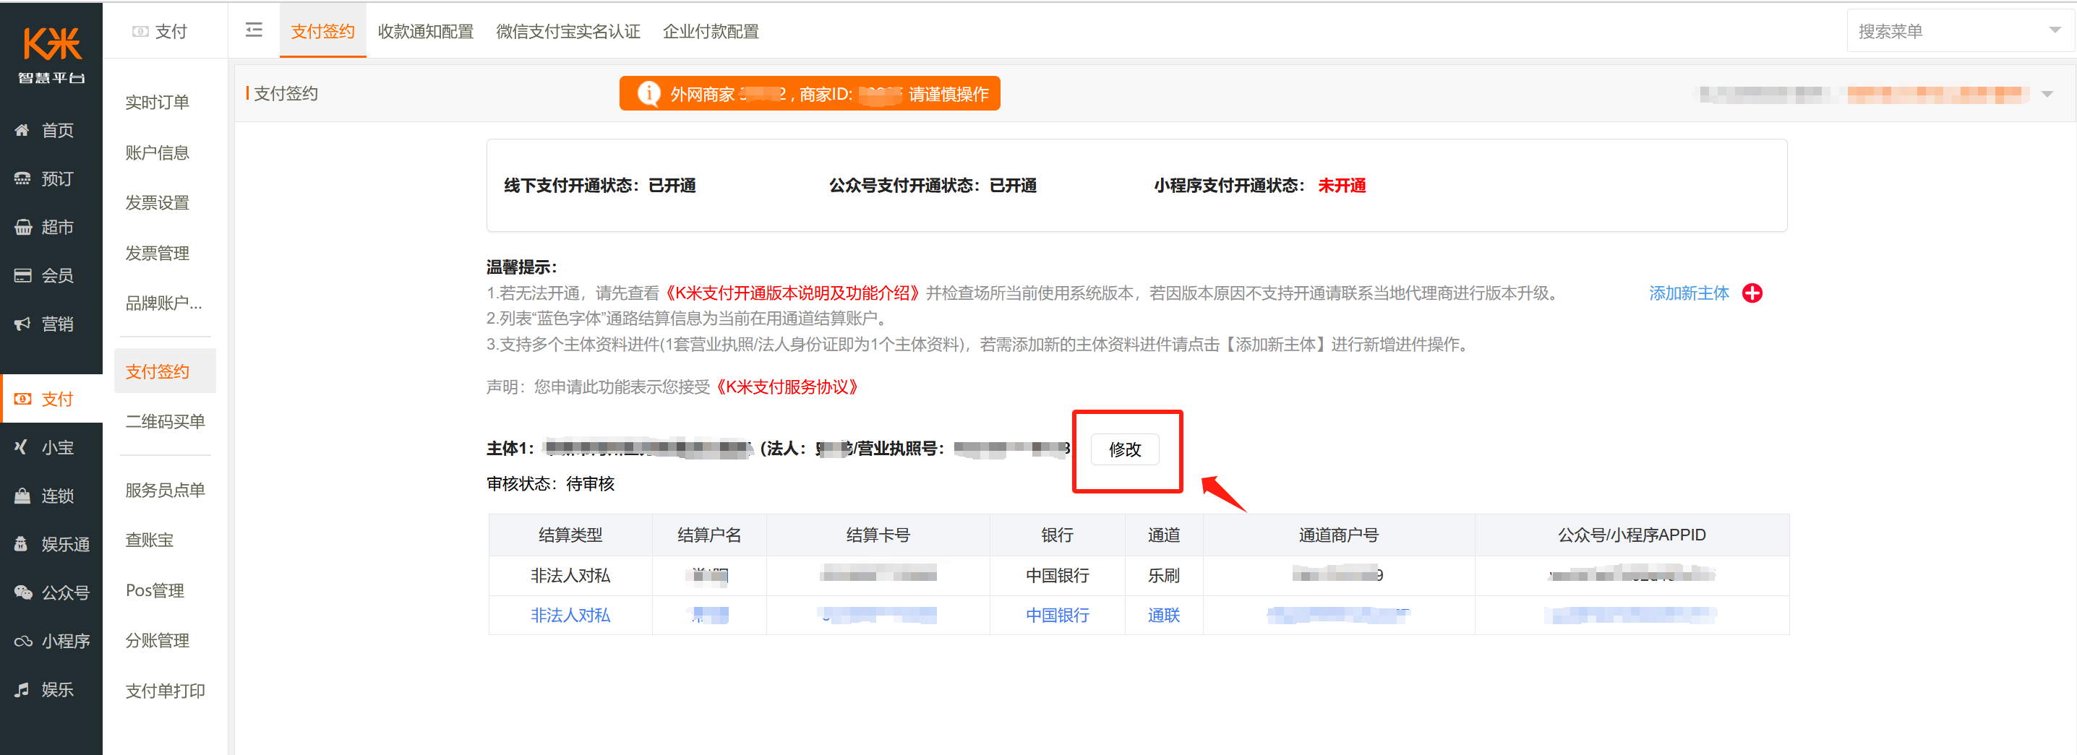Click the 结算类型 column header

coord(570,535)
